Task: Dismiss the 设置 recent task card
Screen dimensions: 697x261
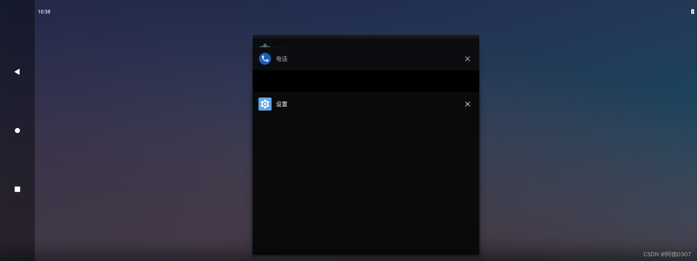Action: 468,104
